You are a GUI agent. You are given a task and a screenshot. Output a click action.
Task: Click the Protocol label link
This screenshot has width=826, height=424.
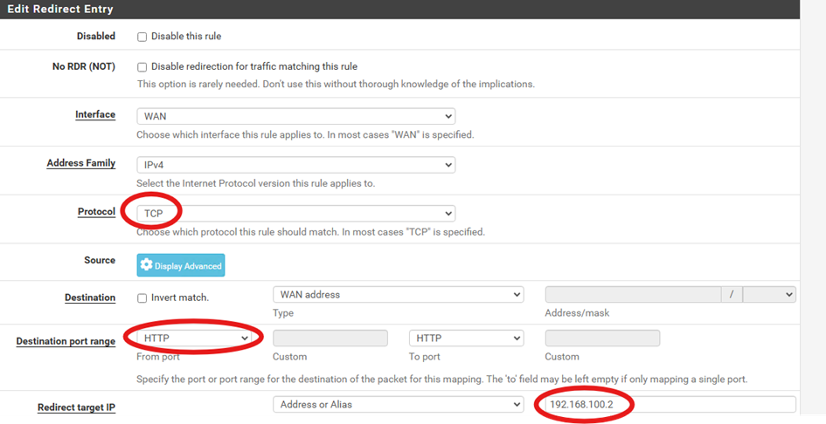pyautogui.click(x=96, y=211)
